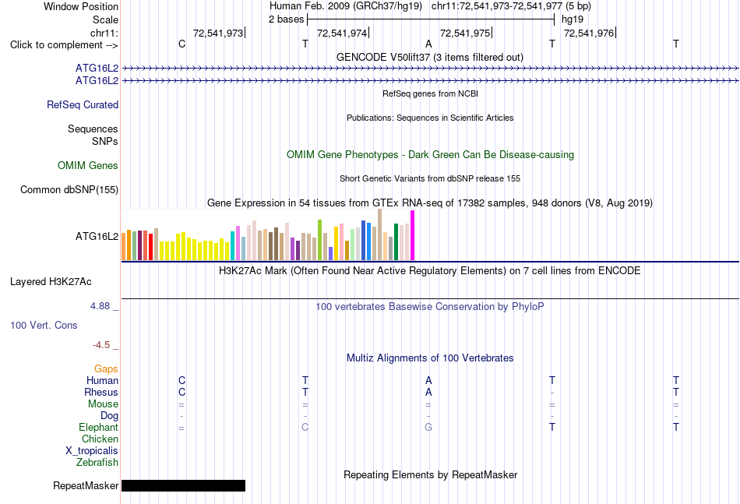Click the 4.88 PhyloP upper scale value

click(x=100, y=306)
